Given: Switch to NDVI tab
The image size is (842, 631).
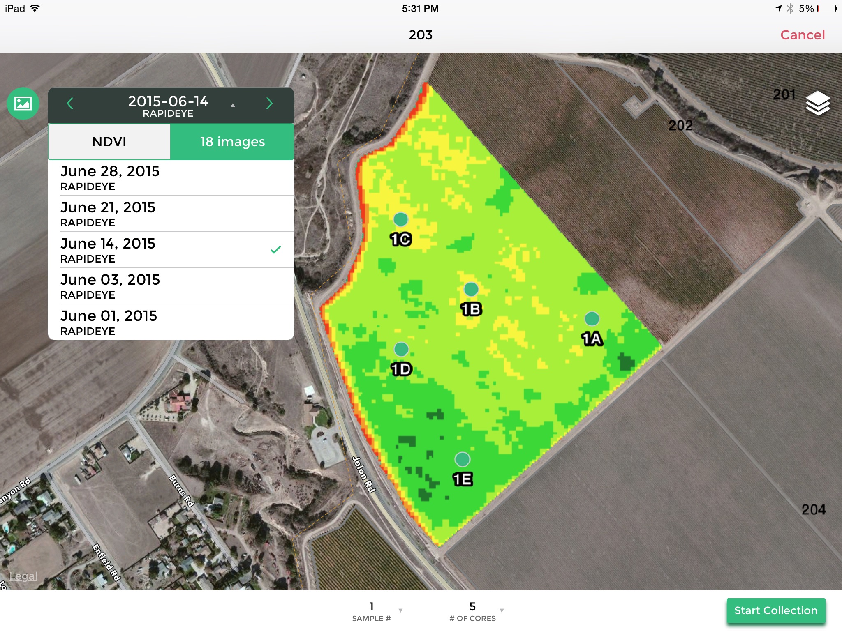Looking at the screenshot, I should (x=109, y=141).
